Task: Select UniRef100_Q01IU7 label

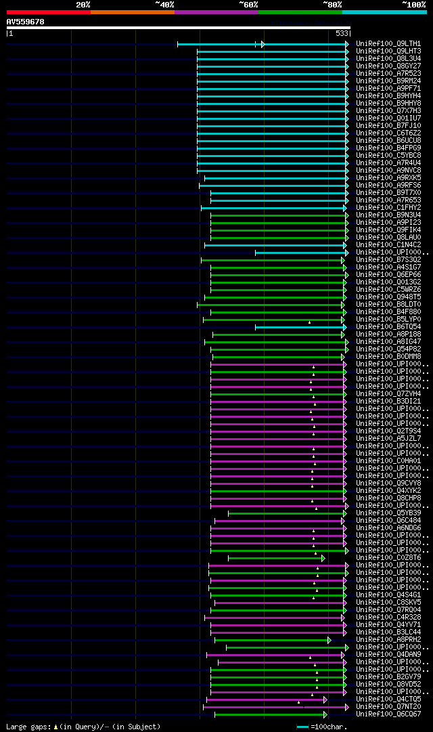Action: (x=388, y=119)
